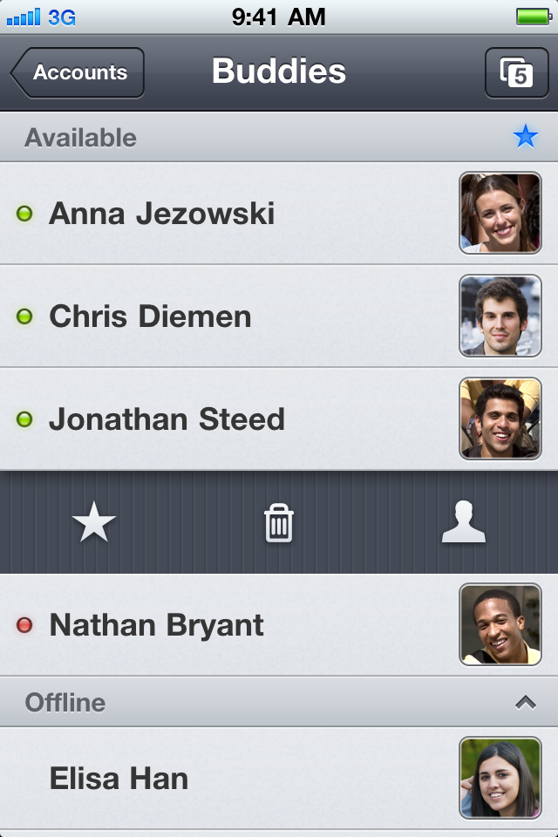Tap the blue star in Available header
Viewport: 558px width, 837px height.
click(x=526, y=137)
